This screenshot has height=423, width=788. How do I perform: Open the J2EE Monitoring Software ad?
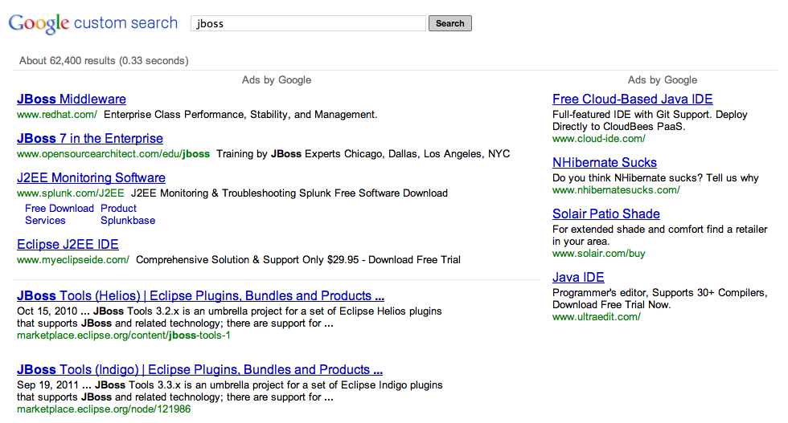[x=91, y=178]
